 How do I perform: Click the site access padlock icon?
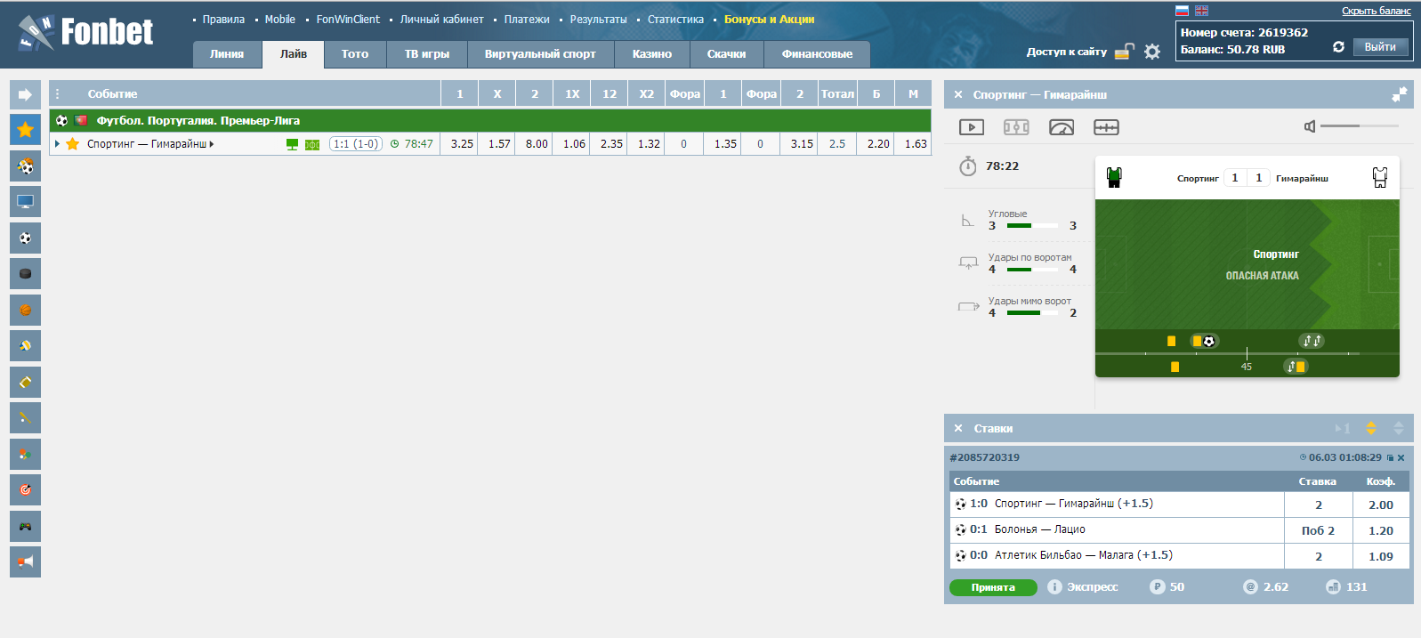coord(1125,52)
